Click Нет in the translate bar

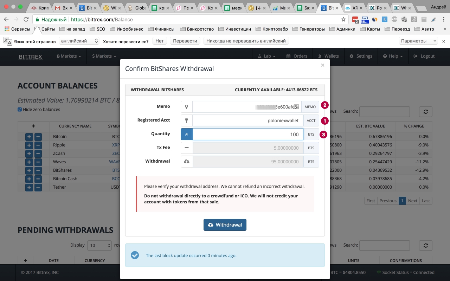point(160,41)
